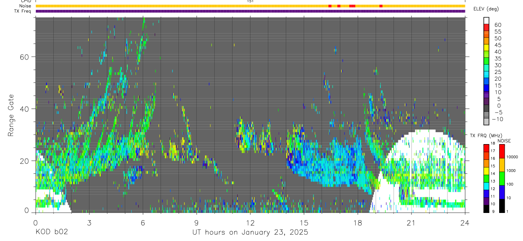Screen dimensions: 523x241
Task: Click the Range Gate axis title
Action: [x=11, y=115]
